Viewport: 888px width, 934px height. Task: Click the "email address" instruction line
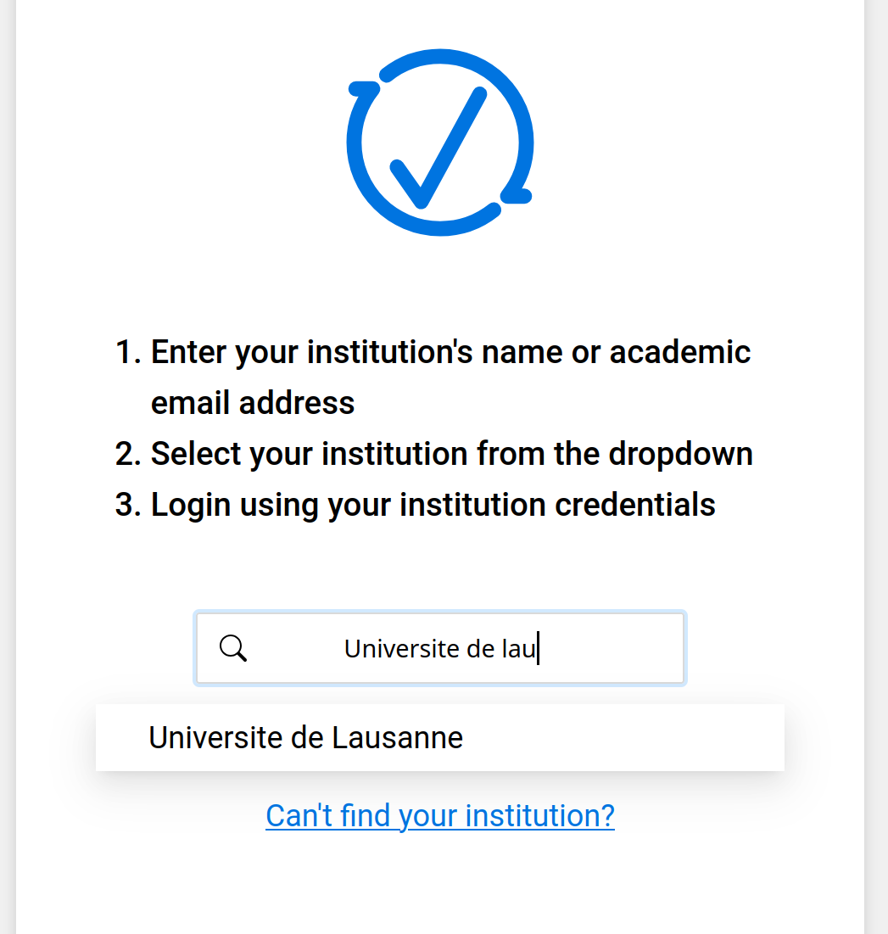tap(252, 403)
